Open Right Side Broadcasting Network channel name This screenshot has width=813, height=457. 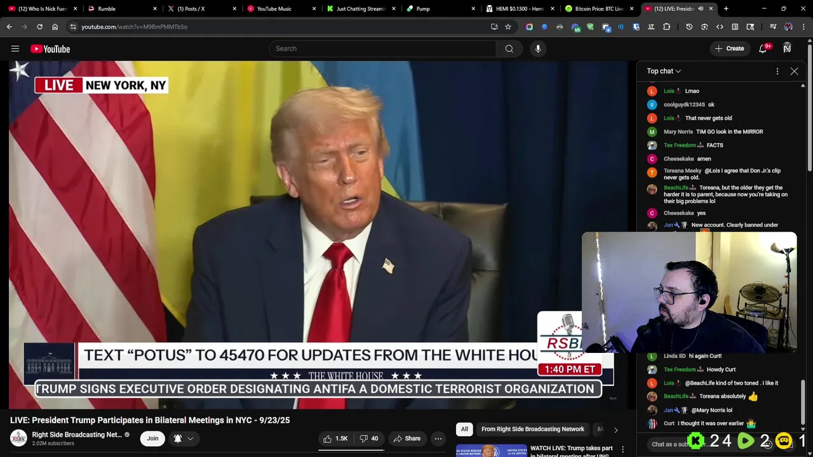point(77,435)
